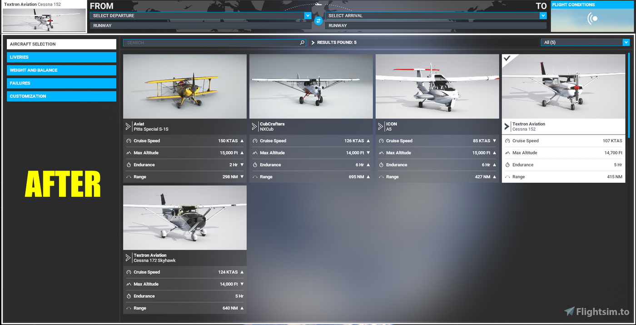The height and width of the screenshot is (325, 636).
Task: Click the Flightsim.to paper plane logo
Action: coord(569,311)
